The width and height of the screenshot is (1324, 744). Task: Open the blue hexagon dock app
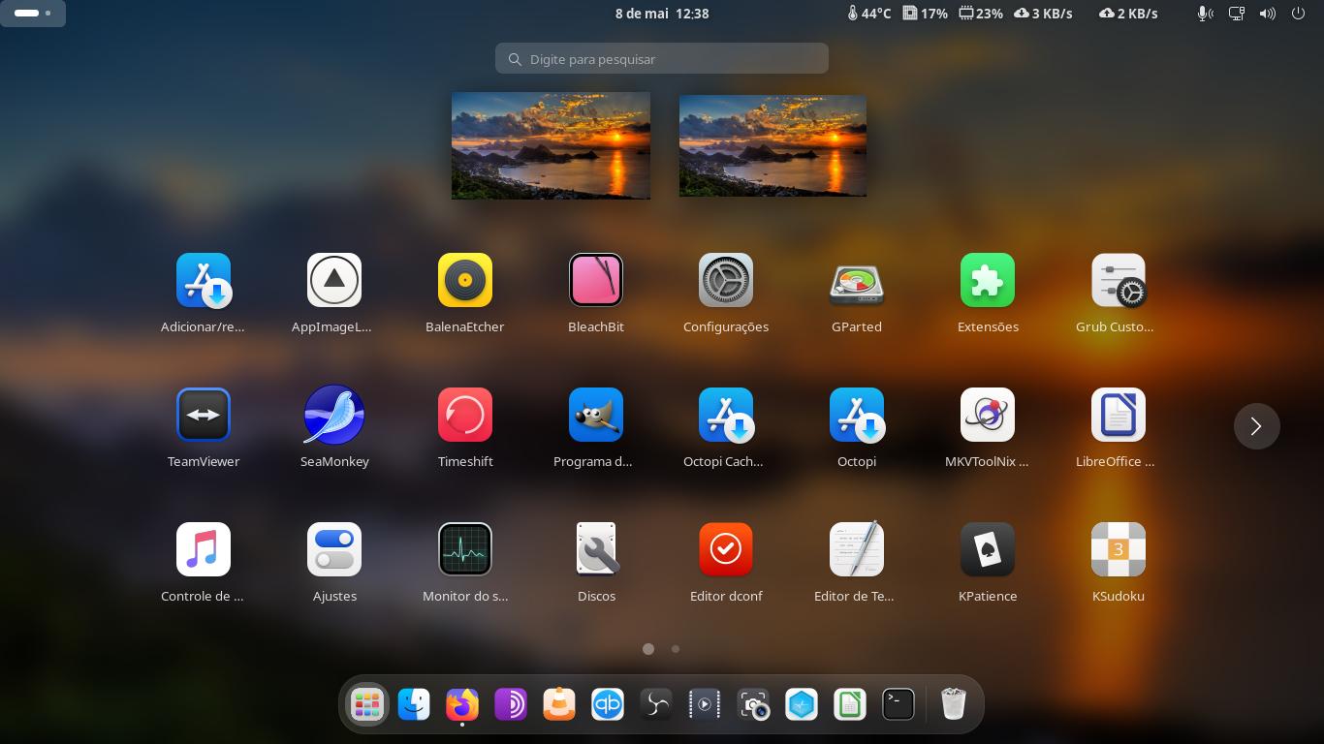point(802,704)
